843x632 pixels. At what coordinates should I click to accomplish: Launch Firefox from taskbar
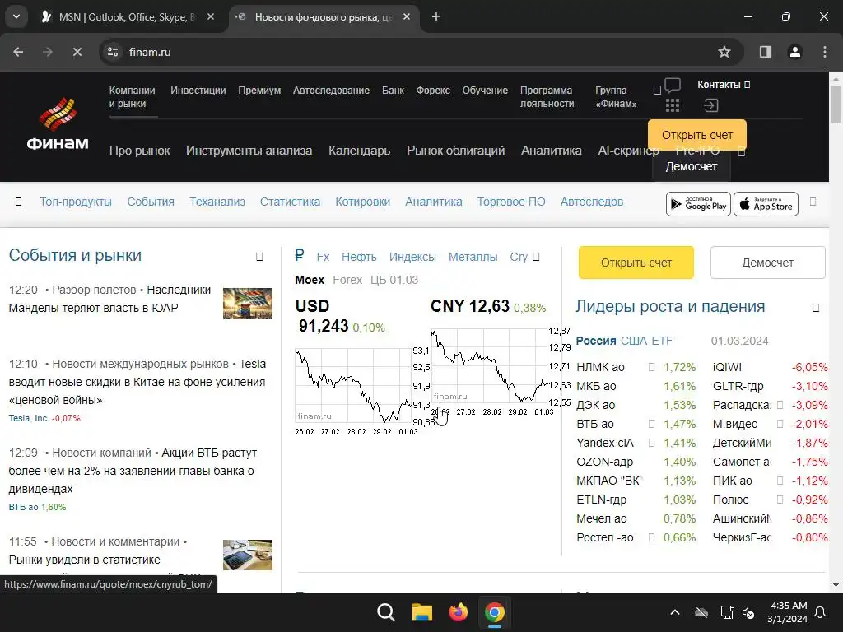(458, 612)
